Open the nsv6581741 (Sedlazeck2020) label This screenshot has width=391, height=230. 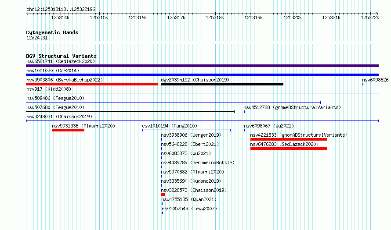tap(61, 61)
